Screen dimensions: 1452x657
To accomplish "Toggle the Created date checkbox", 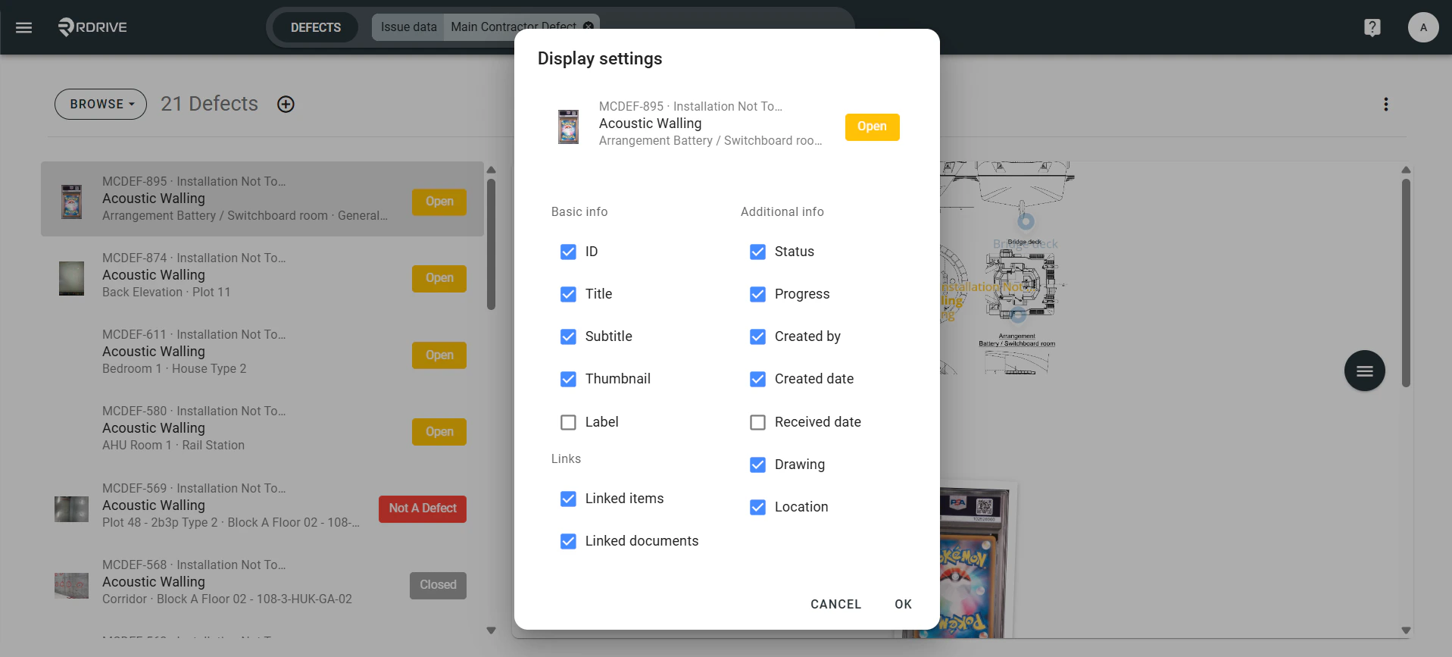I will 757,379.
